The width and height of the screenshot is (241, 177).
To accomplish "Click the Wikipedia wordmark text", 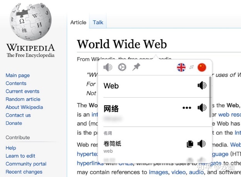I will pos(31,48).
